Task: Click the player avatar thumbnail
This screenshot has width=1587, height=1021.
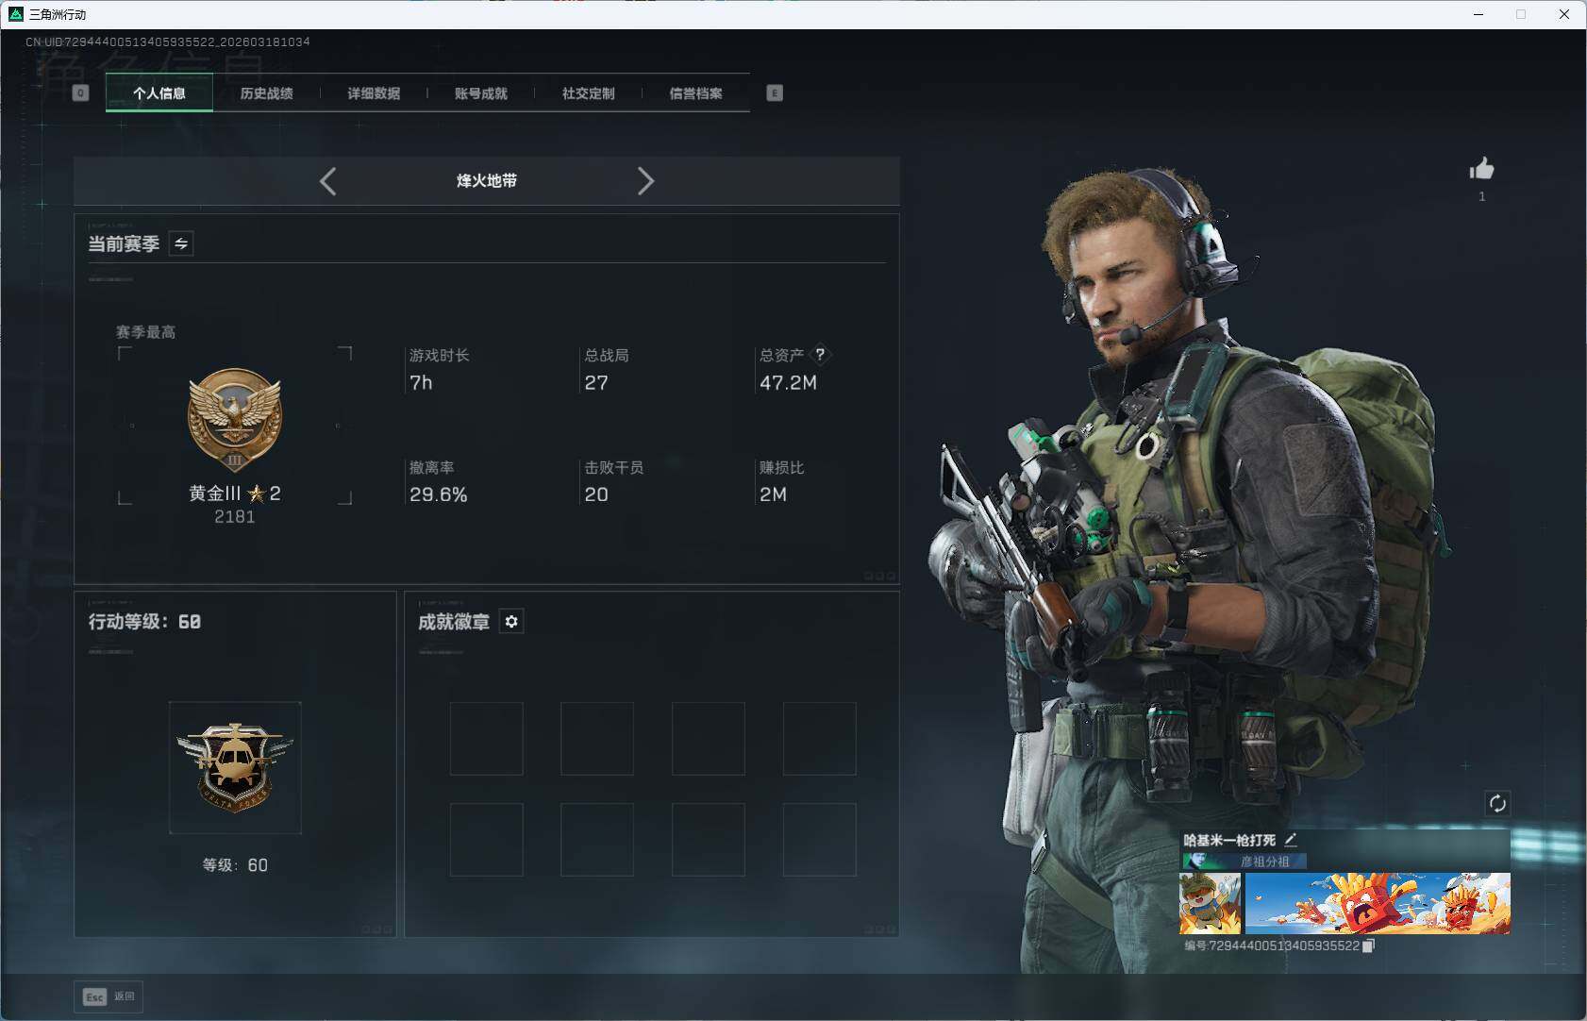Action: tap(1211, 903)
